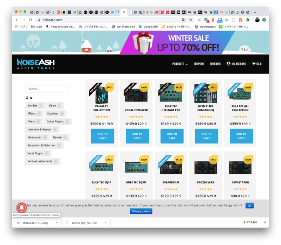Screen dimensions: 281x245
Task: Add Rule Tec All Collection to cart
Action: [x=241, y=136]
